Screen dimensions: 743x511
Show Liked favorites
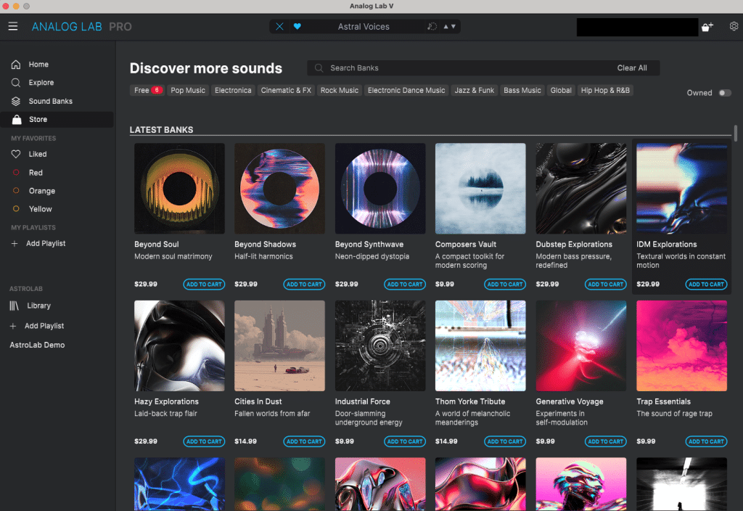[x=37, y=155]
